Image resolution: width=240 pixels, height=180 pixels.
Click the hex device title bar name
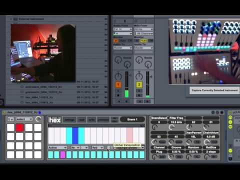click(x=22, y=112)
